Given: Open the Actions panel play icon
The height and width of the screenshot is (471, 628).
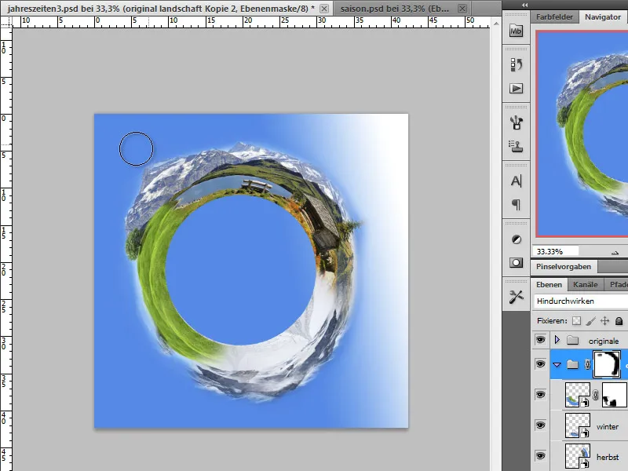Looking at the screenshot, I should pos(517,89).
